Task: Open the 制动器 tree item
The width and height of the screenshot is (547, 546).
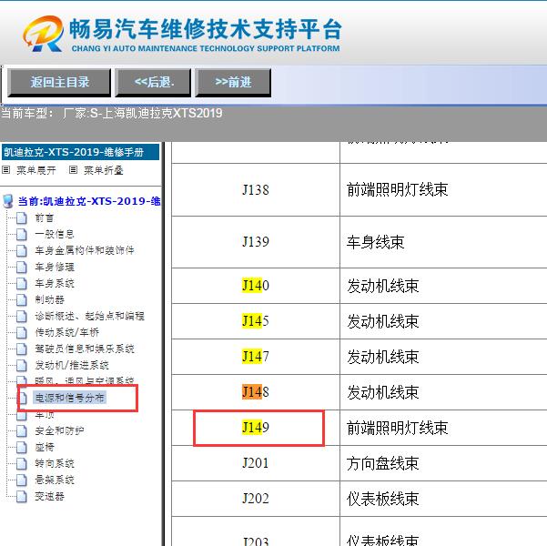Action: (49, 299)
